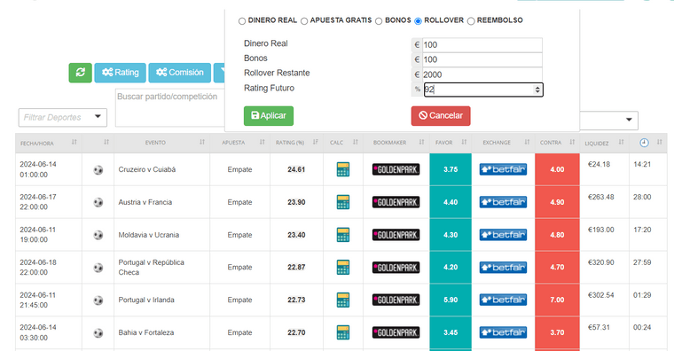Image resolution: width=674 pixels, height=351 pixels.
Task: Click Betfair logo in Portugal v Irlanda row
Action: [503, 300]
